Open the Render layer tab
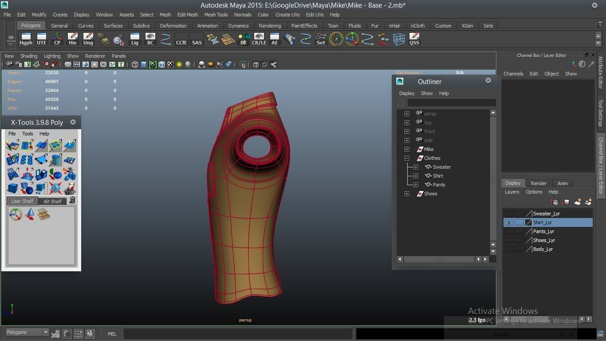The image size is (606, 341). pos(539,183)
